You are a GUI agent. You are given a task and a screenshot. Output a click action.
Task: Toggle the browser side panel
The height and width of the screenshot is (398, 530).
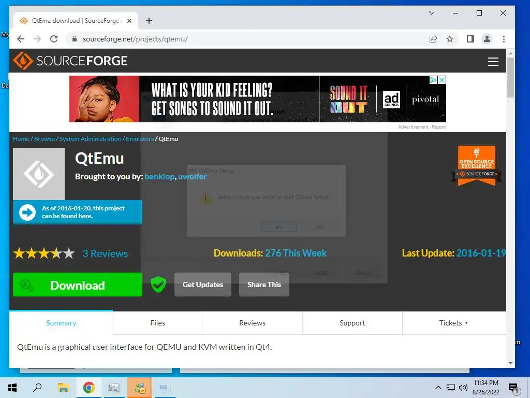click(x=470, y=39)
